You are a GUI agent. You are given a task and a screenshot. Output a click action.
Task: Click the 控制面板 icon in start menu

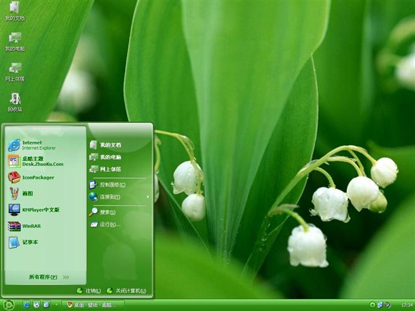pyautogui.click(x=93, y=185)
